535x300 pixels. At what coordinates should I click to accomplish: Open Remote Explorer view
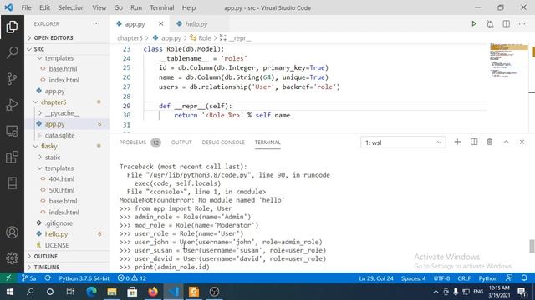click(x=12, y=131)
